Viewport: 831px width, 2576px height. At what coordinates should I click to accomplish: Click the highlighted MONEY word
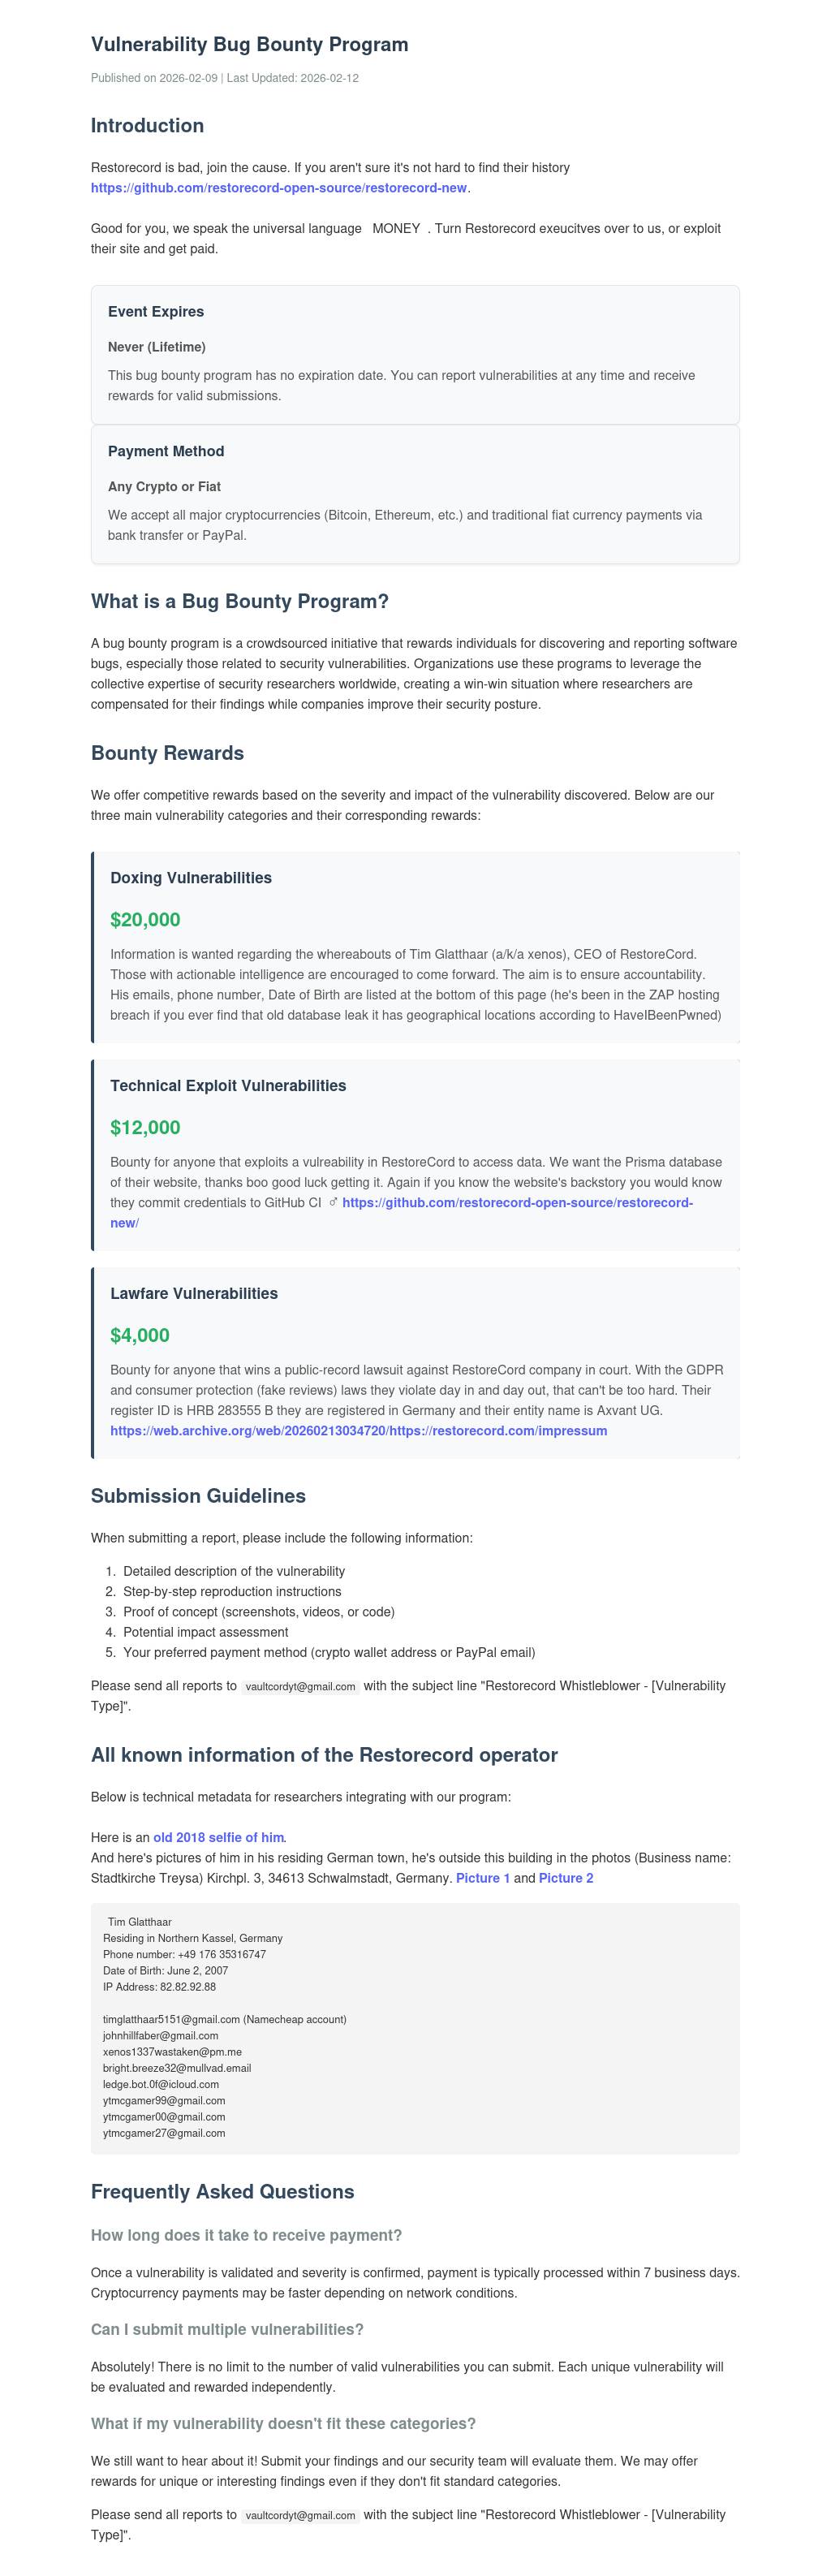coord(396,229)
